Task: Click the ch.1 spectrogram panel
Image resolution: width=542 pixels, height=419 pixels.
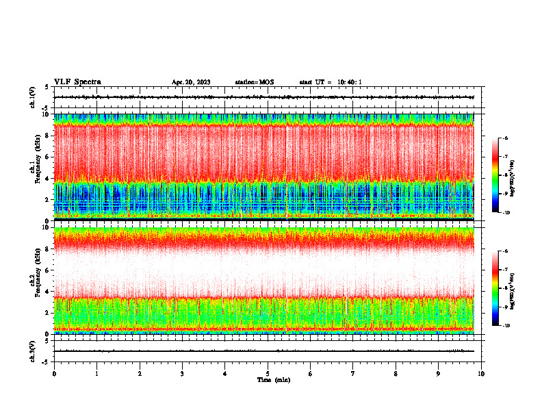Action: (263, 167)
